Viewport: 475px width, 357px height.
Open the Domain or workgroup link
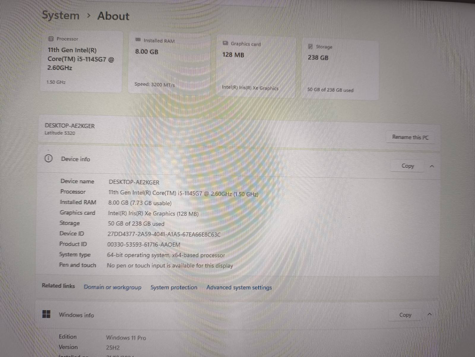tap(113, 287)
